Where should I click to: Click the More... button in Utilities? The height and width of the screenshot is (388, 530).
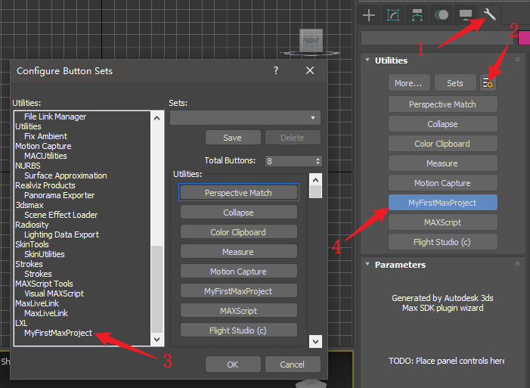(409, 82)
